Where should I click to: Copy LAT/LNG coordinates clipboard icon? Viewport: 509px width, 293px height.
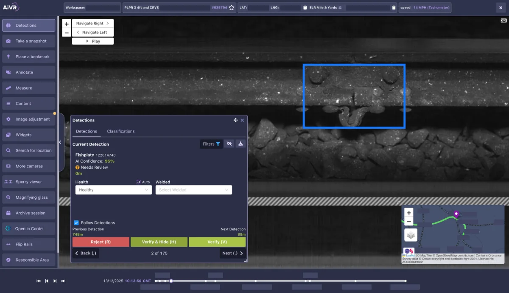pyautogui.click(x=305, y=8)
